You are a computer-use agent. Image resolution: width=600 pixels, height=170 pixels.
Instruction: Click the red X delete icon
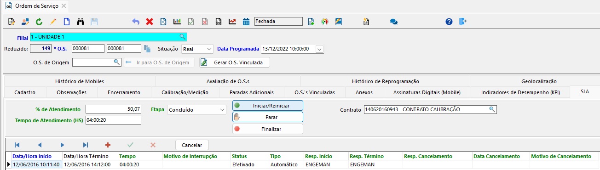pyautogui.click(x=150, y=22)
